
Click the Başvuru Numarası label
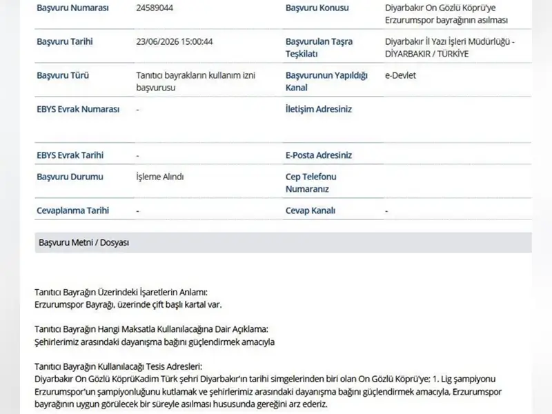(72, 8)
